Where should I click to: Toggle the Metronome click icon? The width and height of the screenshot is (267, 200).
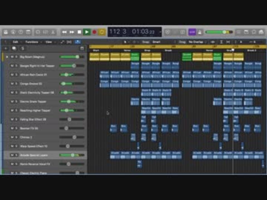[200, 32]
